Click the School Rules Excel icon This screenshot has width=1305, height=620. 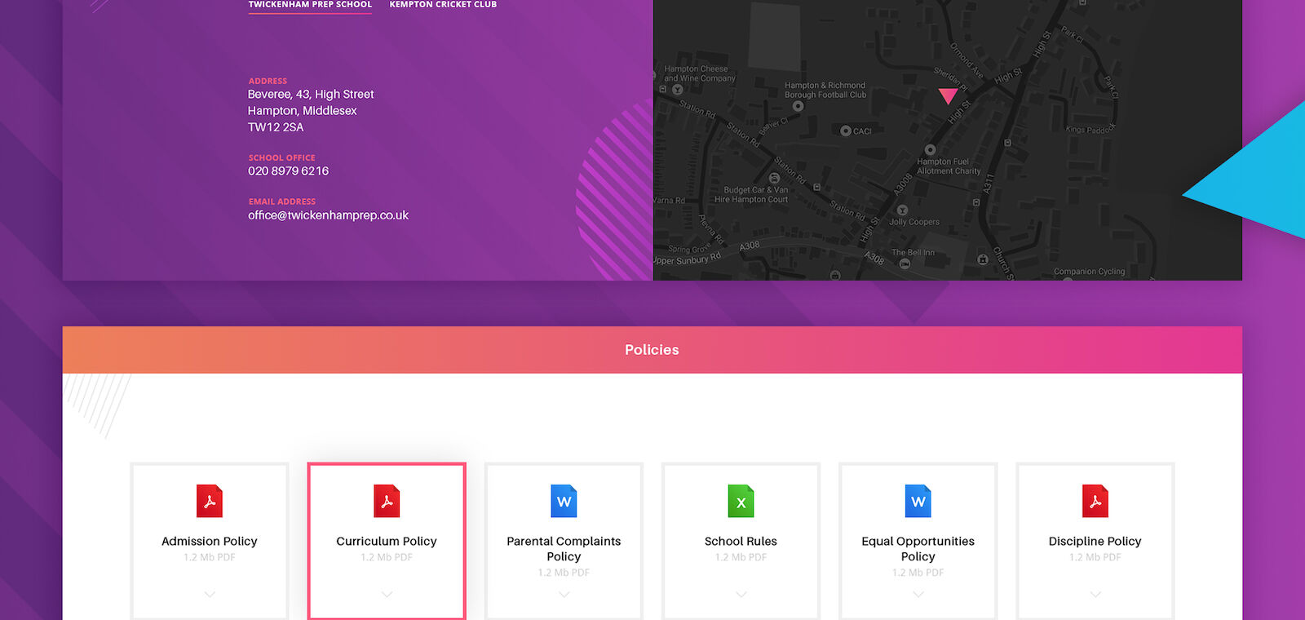[741, 501]
